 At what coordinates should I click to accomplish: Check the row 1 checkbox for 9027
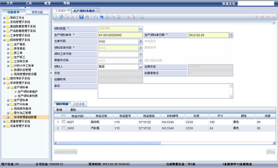click(x=63, y=122)
